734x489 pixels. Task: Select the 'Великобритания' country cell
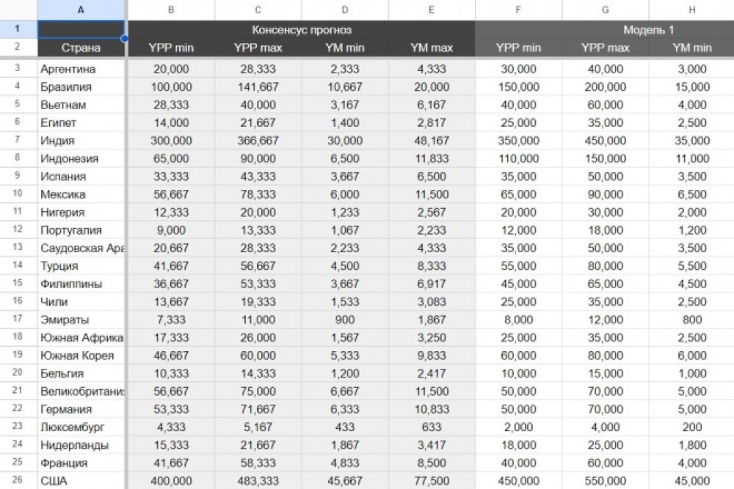coord(81,391)
